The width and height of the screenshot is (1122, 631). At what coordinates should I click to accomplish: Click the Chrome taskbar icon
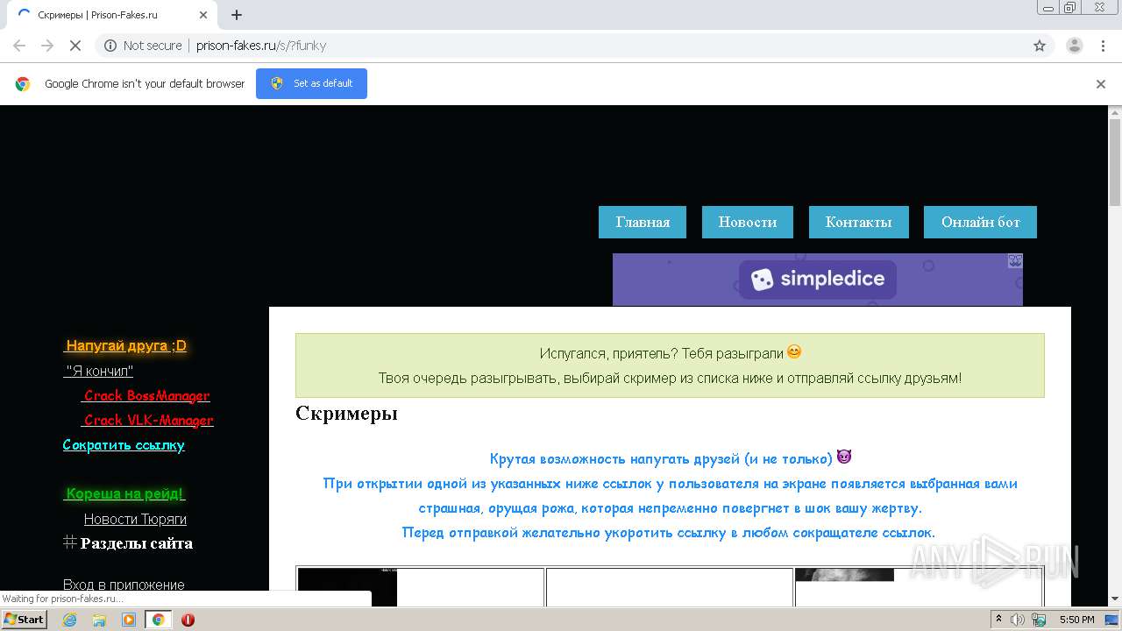tap(158, 620)
